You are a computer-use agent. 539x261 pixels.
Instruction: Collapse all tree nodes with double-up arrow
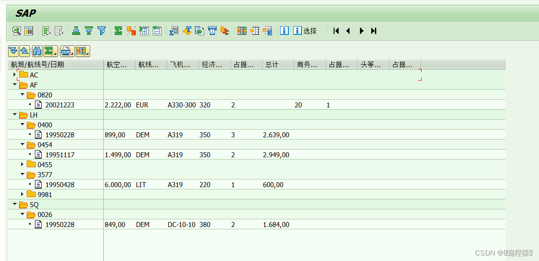pos(24,51)
